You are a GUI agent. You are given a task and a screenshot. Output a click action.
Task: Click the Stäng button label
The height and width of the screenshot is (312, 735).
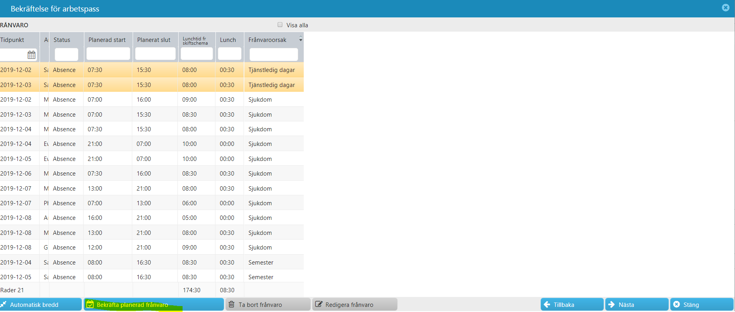tap(691, 305)
